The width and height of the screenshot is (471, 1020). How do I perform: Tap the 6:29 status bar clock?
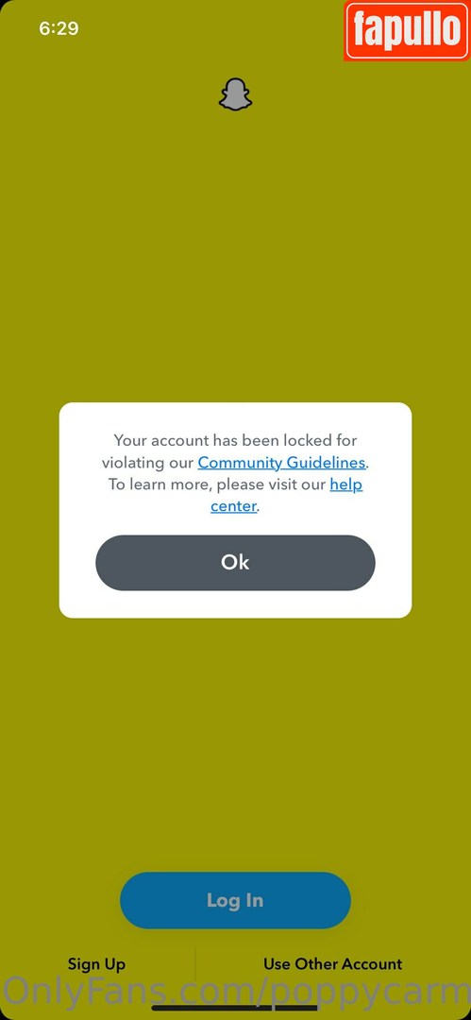(59, 28)
